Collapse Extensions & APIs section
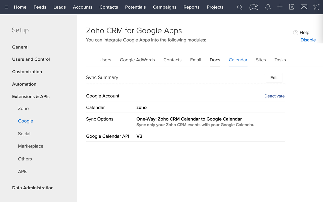 pos(31,96)
